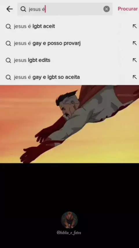Image resolution: width=139 pixels, height=248 pixels.
Task: Select suggestion "jesus é gay e posso provarj"
Action: 69,43
